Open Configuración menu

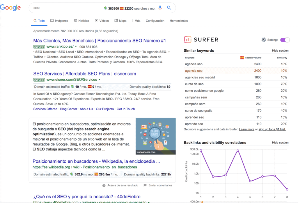pyautogui.click(x=155, y=21)
